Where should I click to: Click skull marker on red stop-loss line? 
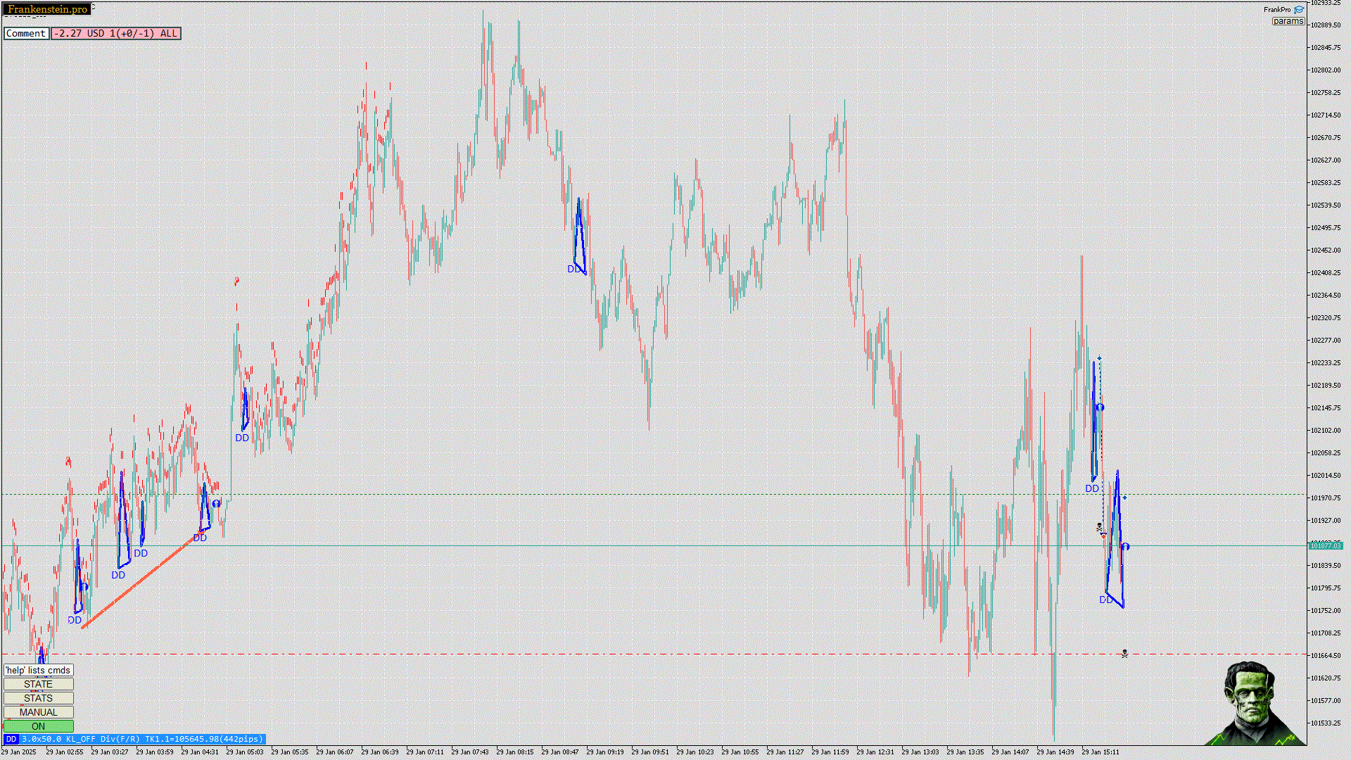(x=1124, y=654)
